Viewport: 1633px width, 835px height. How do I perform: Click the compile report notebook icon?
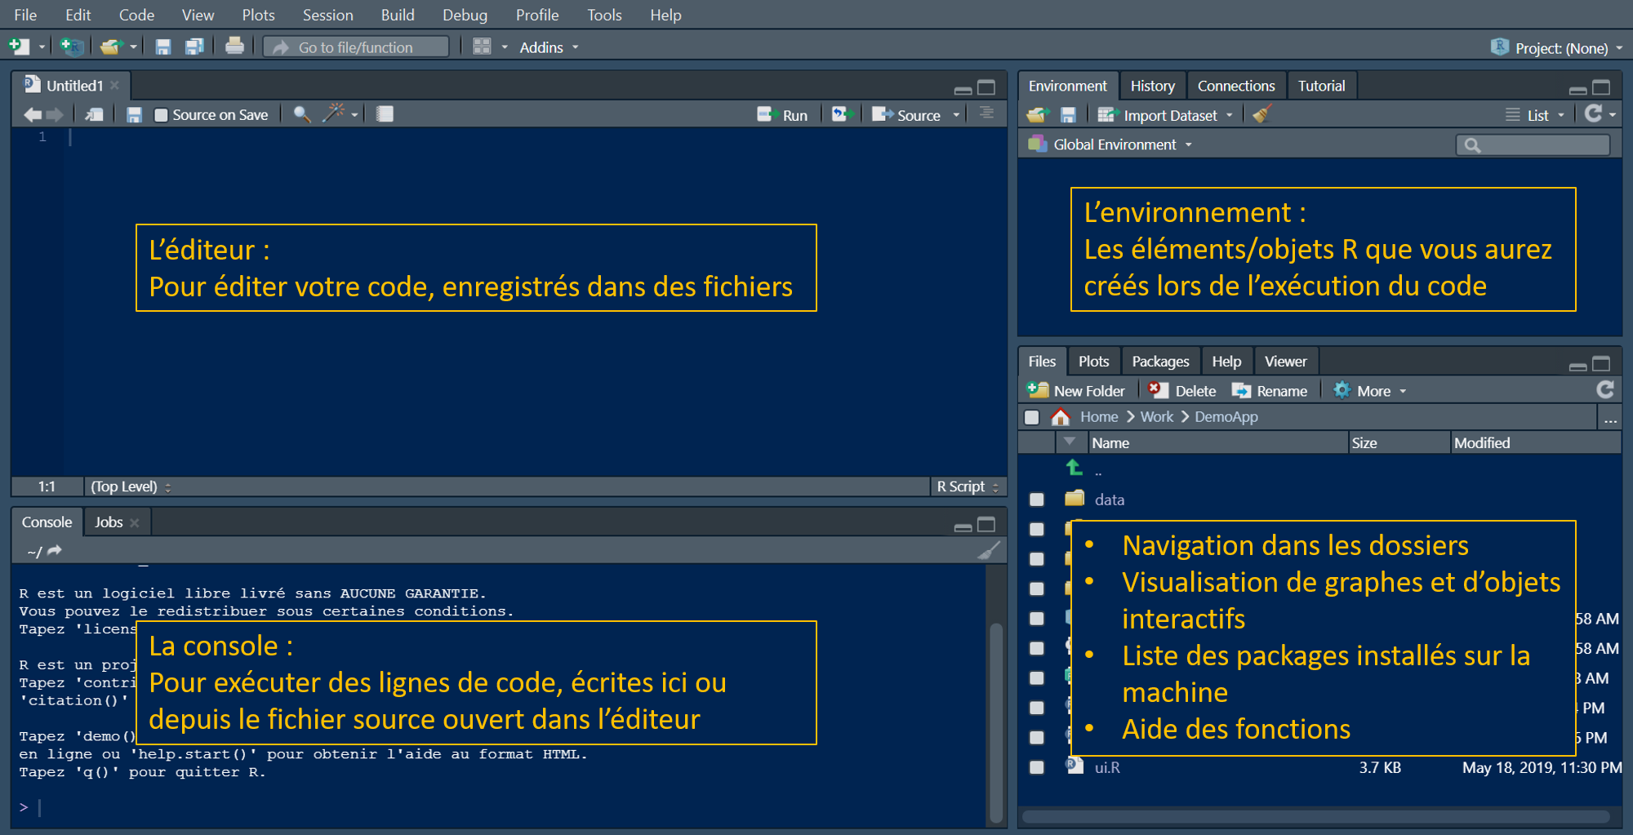coord(385,114)
